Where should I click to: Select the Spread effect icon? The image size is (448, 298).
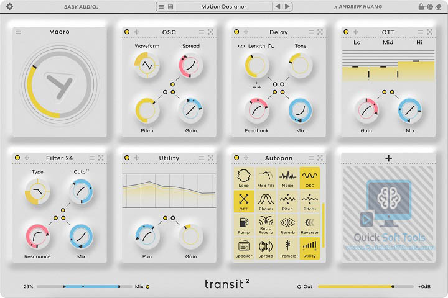click(266, 248)
